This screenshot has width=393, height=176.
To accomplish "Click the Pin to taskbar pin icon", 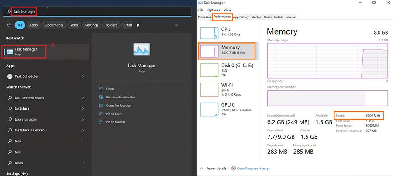I will click(x=101, y=122).
